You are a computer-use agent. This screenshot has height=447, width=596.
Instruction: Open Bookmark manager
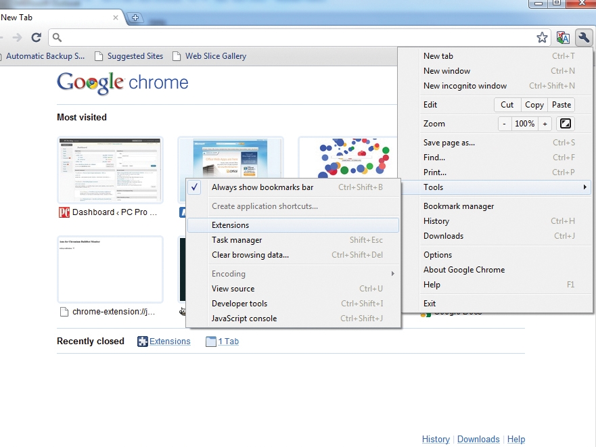pyautogui.click(x=505, y=206)
